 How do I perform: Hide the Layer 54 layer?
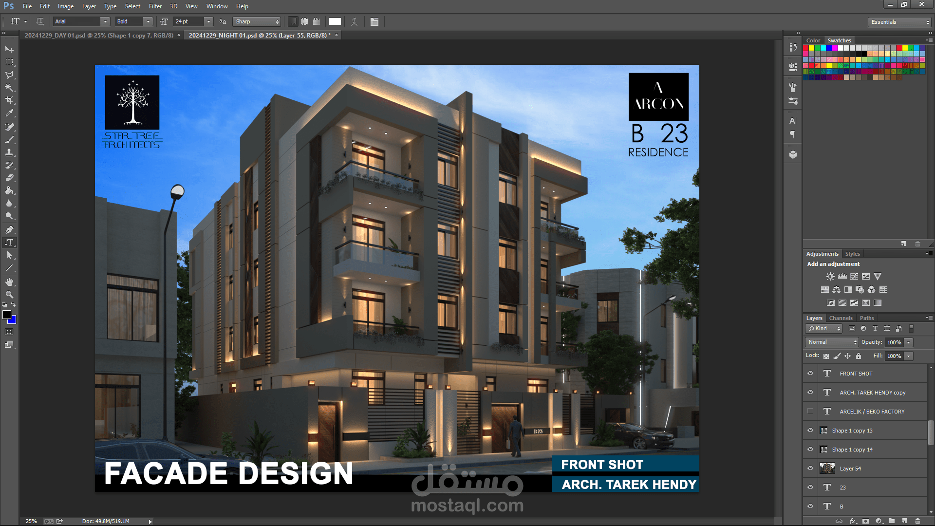[x=810, y=469]
